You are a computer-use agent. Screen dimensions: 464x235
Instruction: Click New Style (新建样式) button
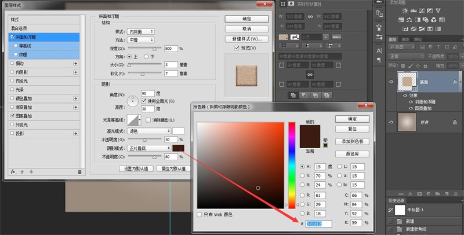[x=246, y=39]
